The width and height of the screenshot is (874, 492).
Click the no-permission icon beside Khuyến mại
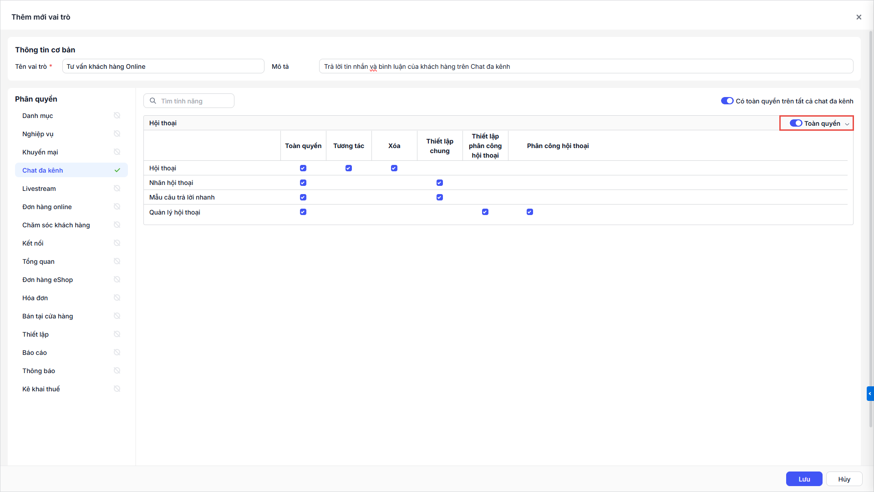click(x=117, y=152)
